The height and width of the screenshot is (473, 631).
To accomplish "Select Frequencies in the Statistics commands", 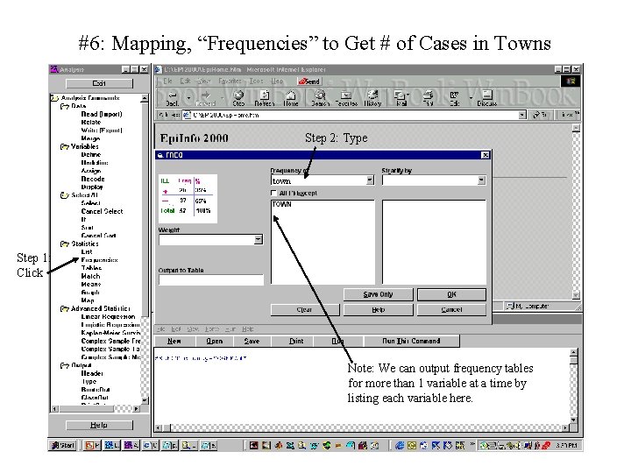I will tap(99, 260).
